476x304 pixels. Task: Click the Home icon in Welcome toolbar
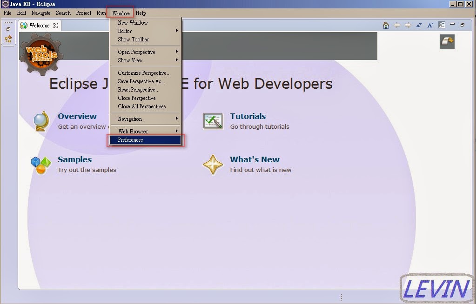point(386,25)
